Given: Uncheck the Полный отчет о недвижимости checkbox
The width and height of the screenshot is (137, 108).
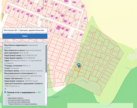Looking at the screenshot, I should 5,92.
